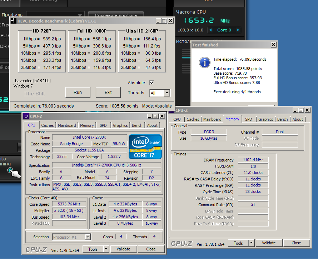Click the Intel Core i7 logo badge

pos(145,146)
